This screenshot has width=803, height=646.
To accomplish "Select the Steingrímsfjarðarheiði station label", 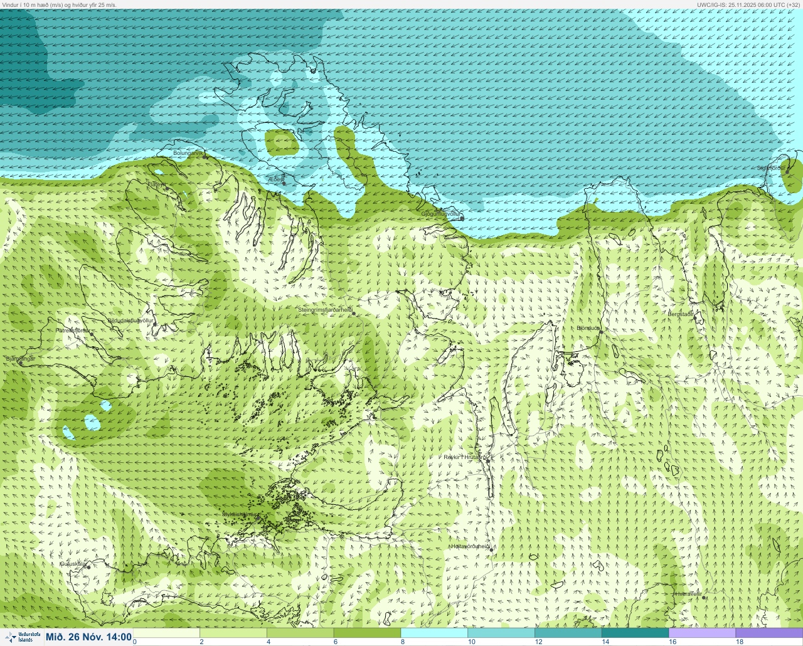I will point(324,310).
